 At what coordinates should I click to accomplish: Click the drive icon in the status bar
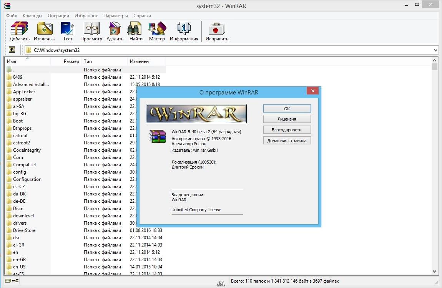(x=8, y=281)
